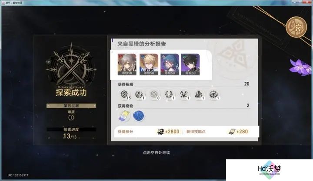Image resolution: width=313 pixels, height=181 pixels.
Task: Click the laurel wreath blessing icon
Action: click(x=169, y=94)
